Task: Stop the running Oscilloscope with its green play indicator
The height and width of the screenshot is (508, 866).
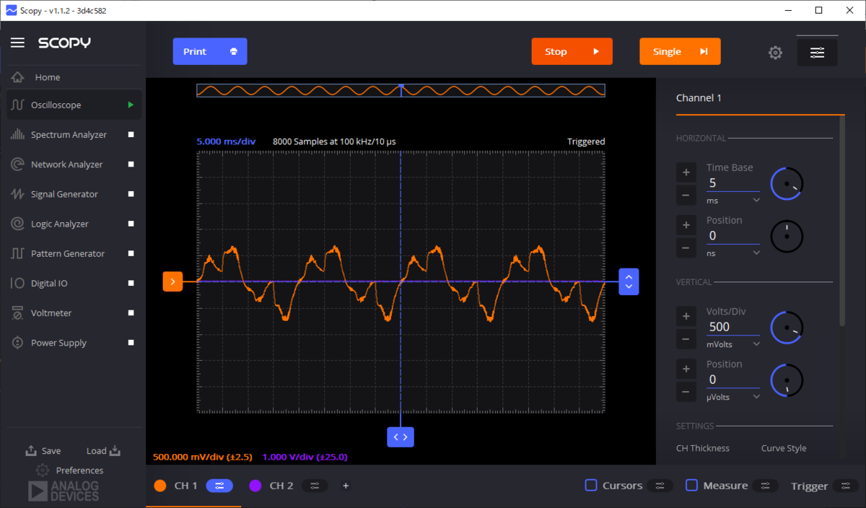Action: point(131,105)
